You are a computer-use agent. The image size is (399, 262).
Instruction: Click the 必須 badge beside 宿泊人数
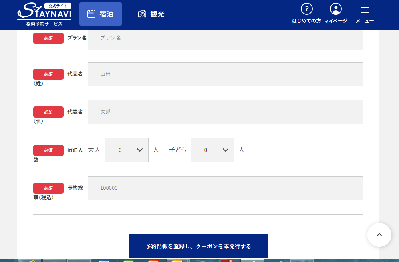48,150
